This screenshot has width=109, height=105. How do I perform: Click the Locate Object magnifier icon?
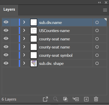click(56, 99)
